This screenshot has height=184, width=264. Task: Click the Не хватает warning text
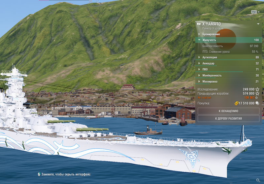pos(204,97)
